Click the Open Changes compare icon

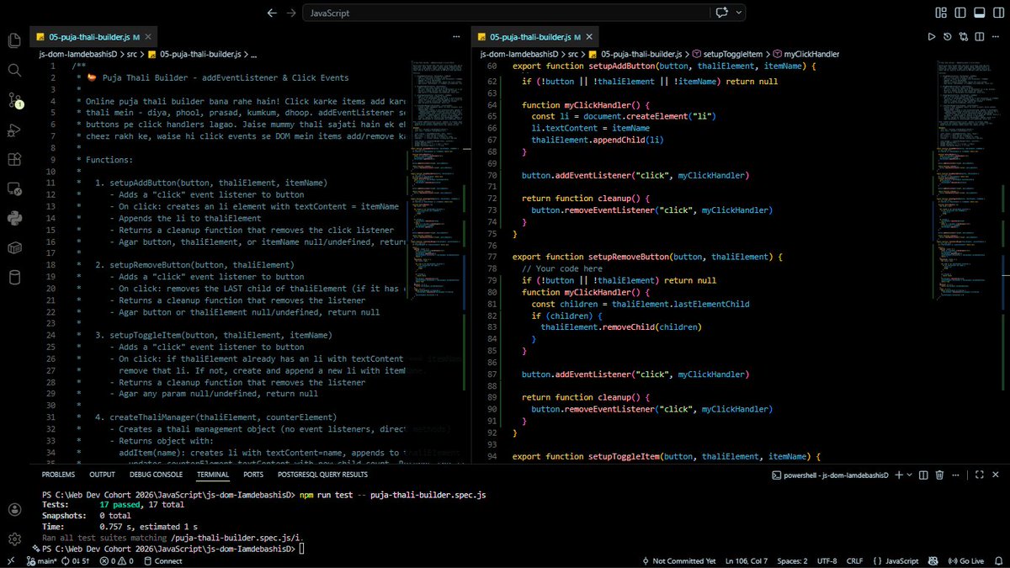965,37
